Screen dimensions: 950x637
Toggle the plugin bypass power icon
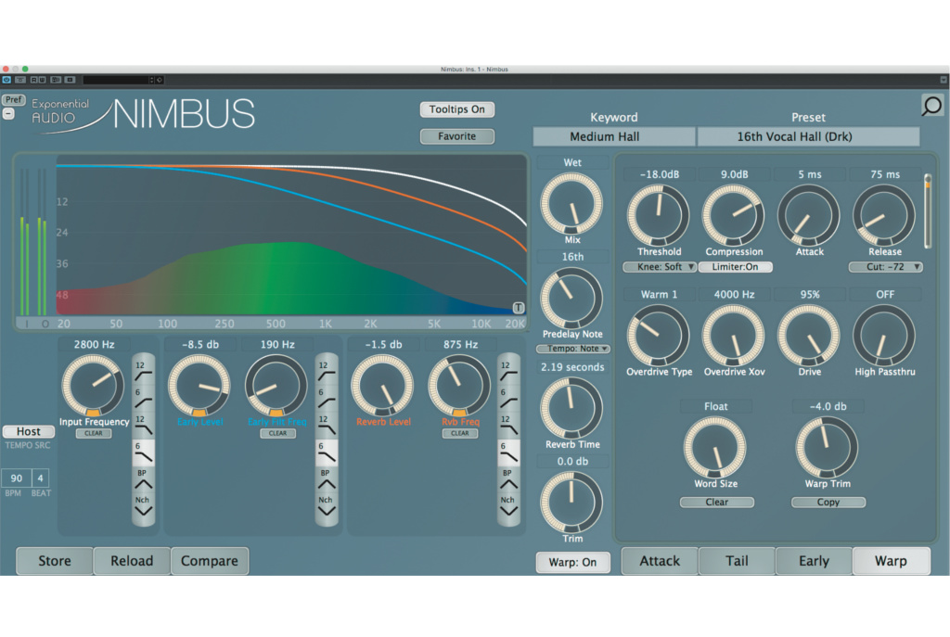coord(6,80)
